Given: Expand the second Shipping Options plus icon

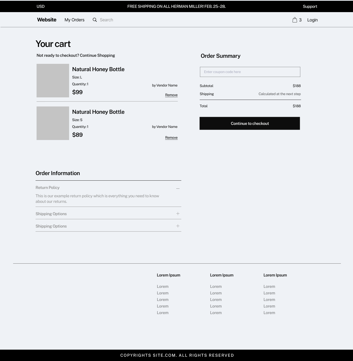Looking at the screenshot, I should pyautogui.click(x=178, y=226).
